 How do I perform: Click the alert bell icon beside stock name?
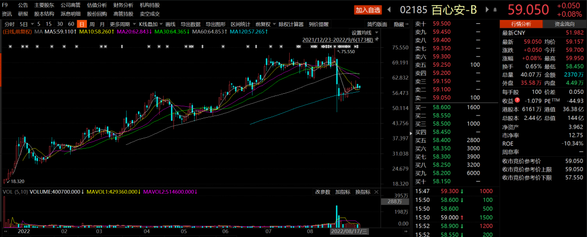tap(495, 10)
